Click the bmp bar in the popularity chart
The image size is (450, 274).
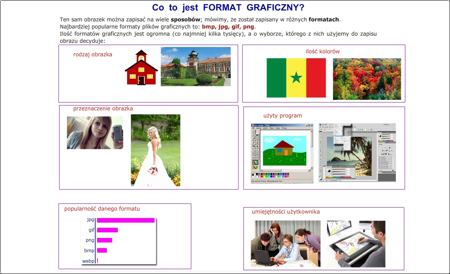102,250
